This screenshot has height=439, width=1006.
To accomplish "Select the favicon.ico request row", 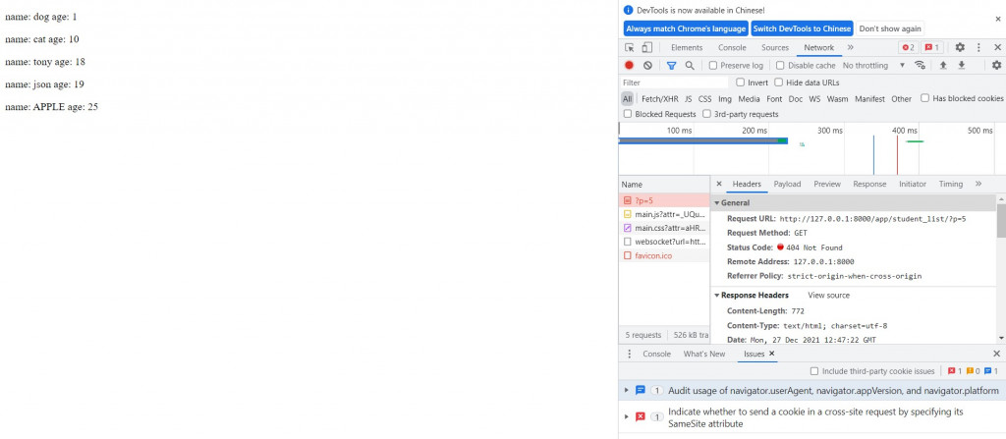I will pos(664,255).
